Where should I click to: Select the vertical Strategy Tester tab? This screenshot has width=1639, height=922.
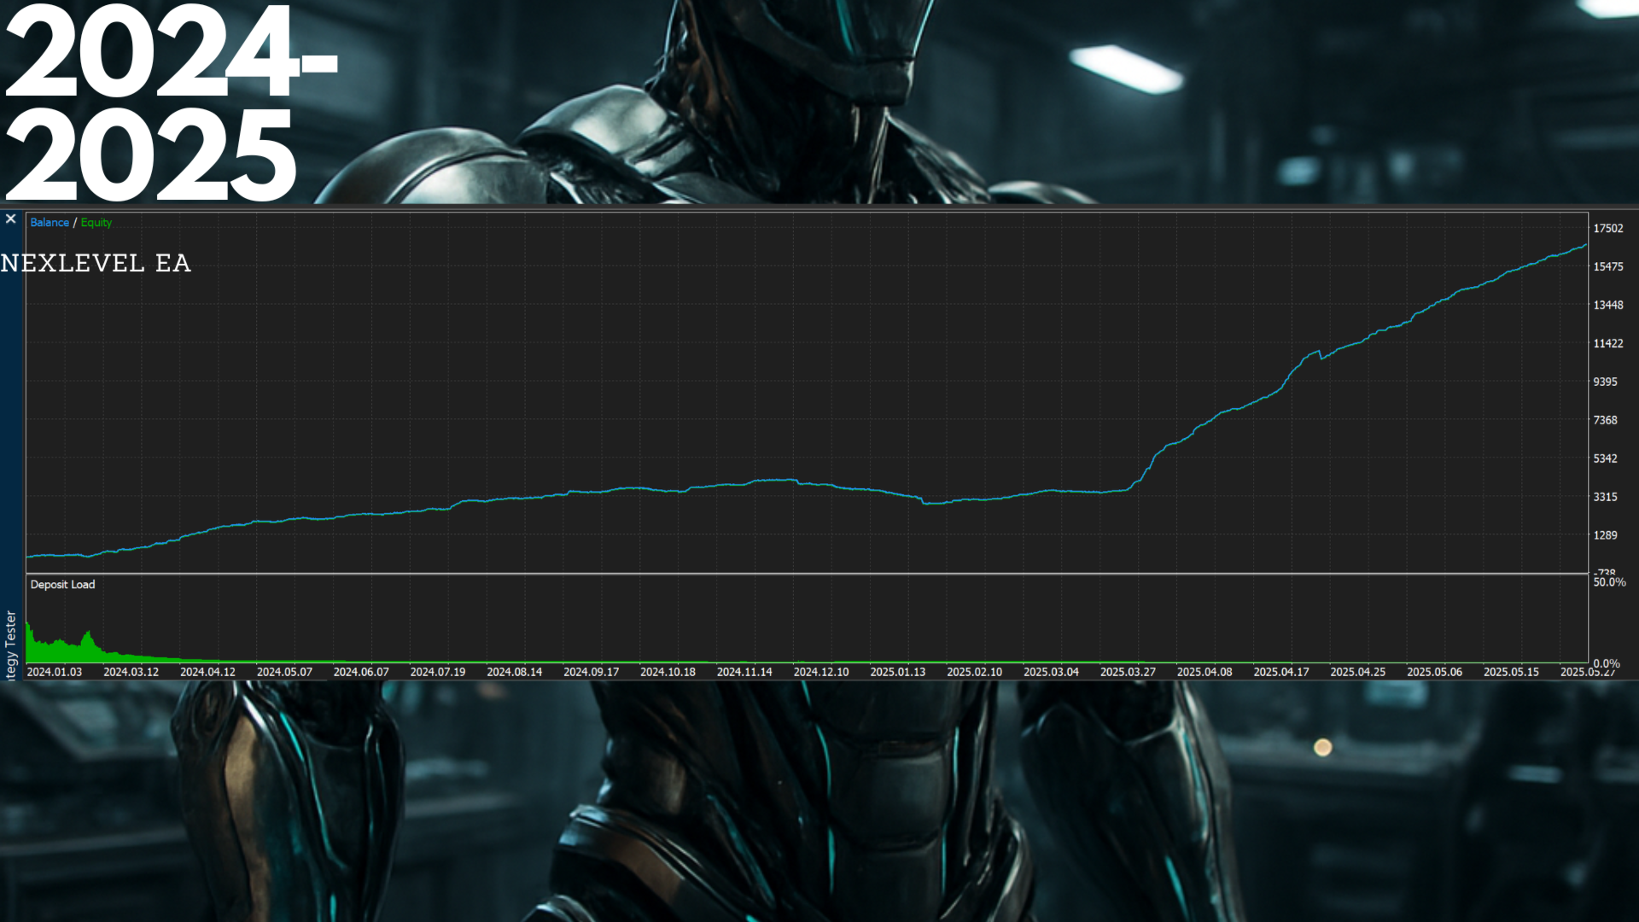[10, 645]
